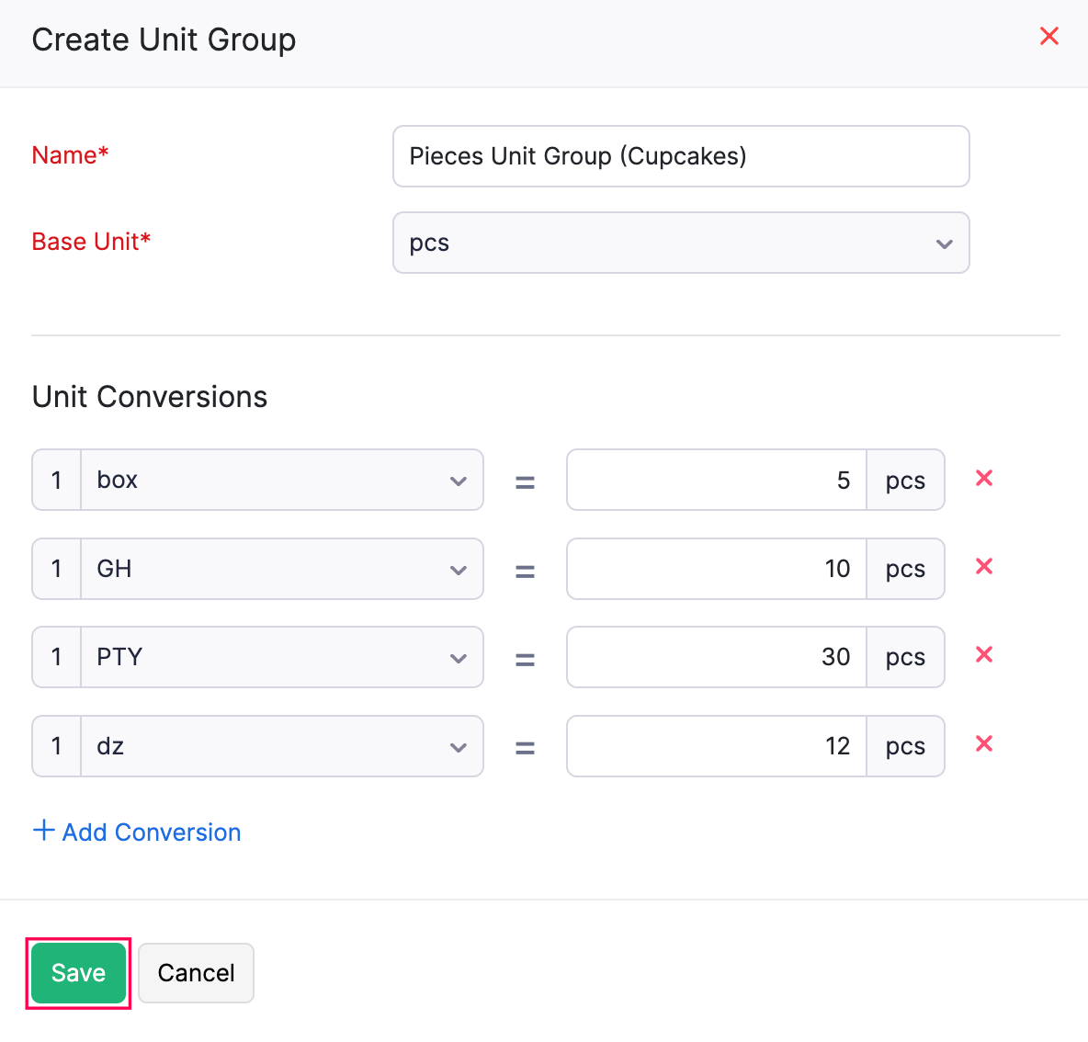Viewport: 1088px width, 1042px height.
Task: Open the Base Unit dropdown
Action: 944,243
